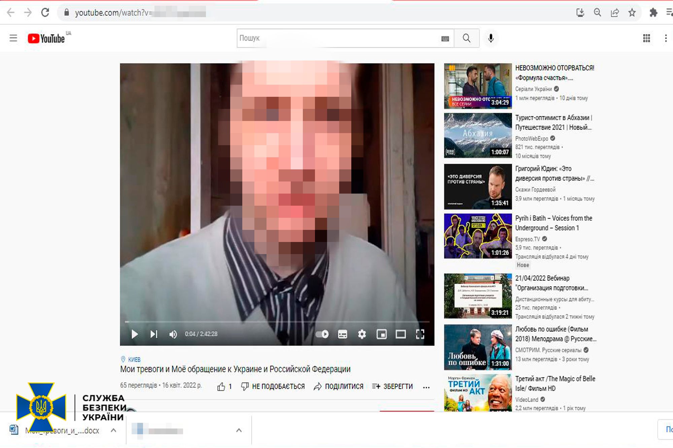Play the video with the play button
The height and width of the screenshot is (448, 673).
click(x=135, y=334)
